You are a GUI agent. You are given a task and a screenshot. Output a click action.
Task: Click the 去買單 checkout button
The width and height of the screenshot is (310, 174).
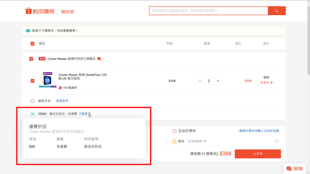click(257, 154)
